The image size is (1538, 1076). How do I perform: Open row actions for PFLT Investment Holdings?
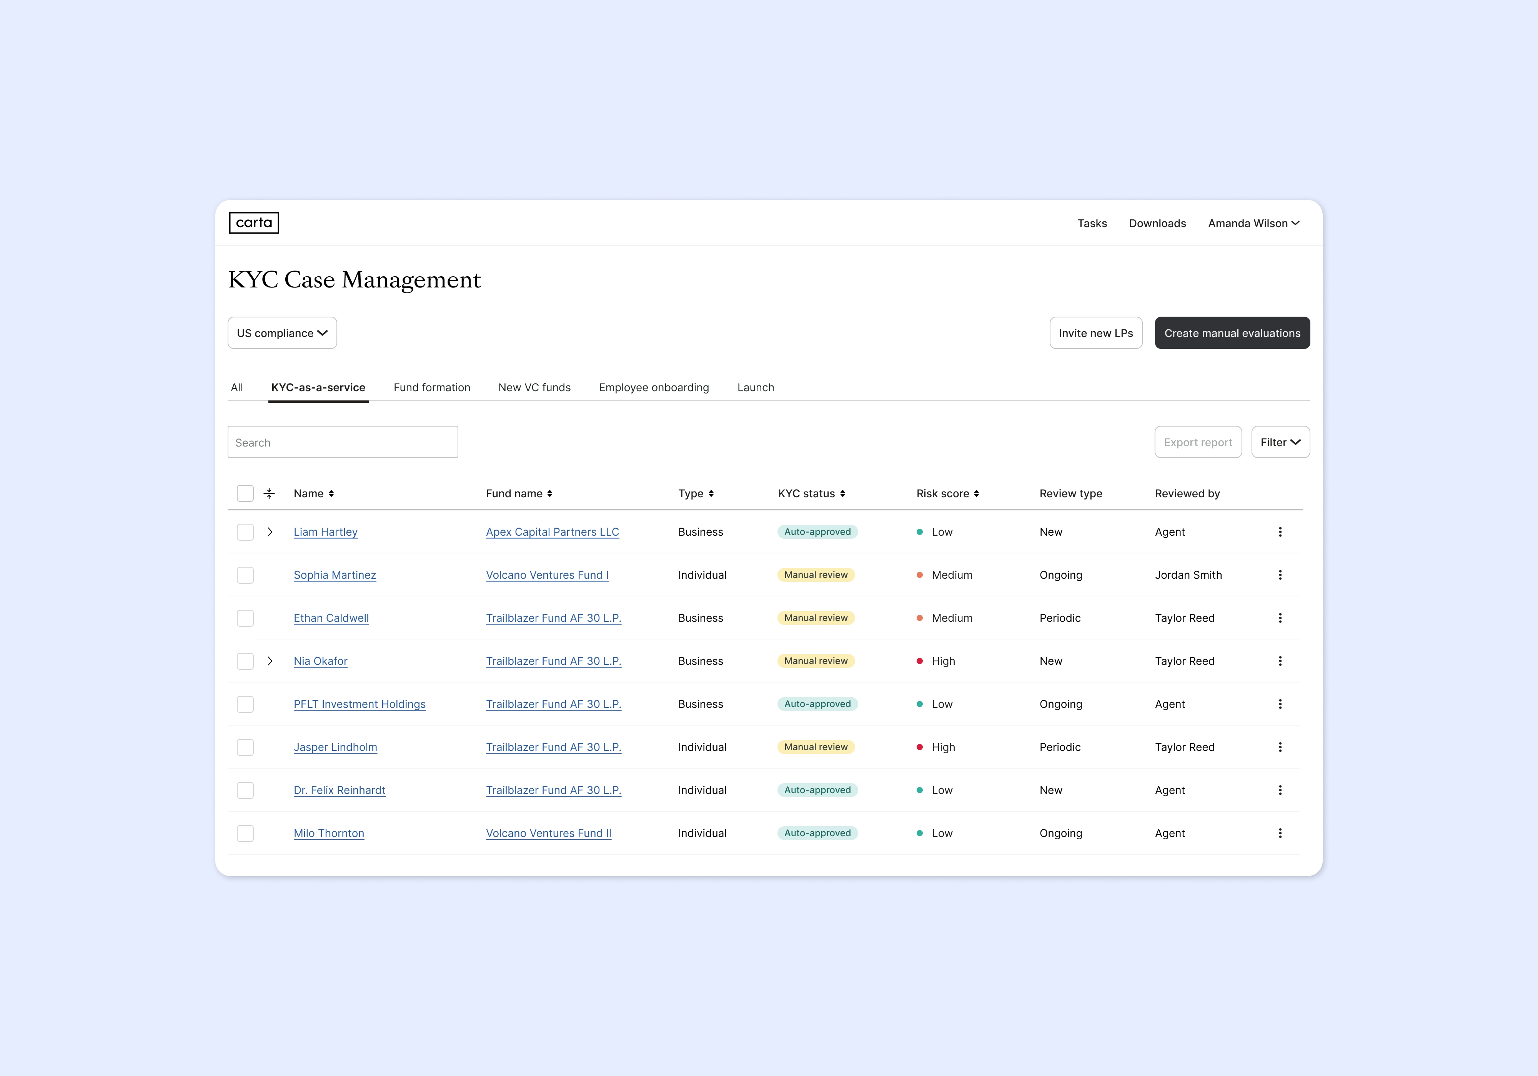[1280, 704]
